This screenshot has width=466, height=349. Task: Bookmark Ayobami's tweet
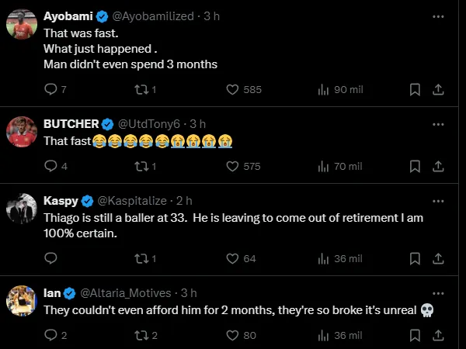tap(416, 90)
